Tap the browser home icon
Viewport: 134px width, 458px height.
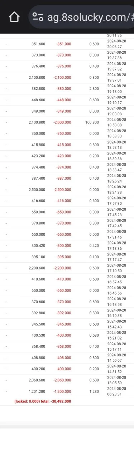coord(14,17)
